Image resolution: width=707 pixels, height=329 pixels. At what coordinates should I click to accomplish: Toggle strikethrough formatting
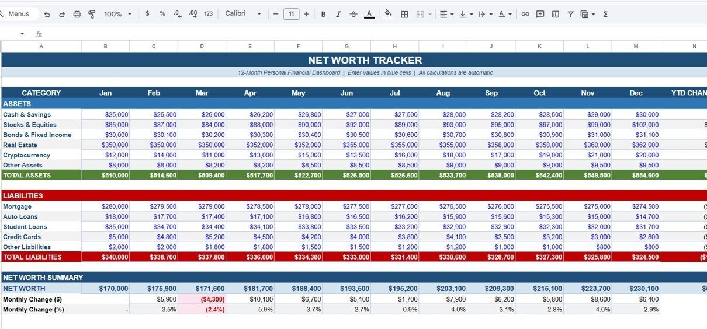pyautogui.click(x=353, y=14)
